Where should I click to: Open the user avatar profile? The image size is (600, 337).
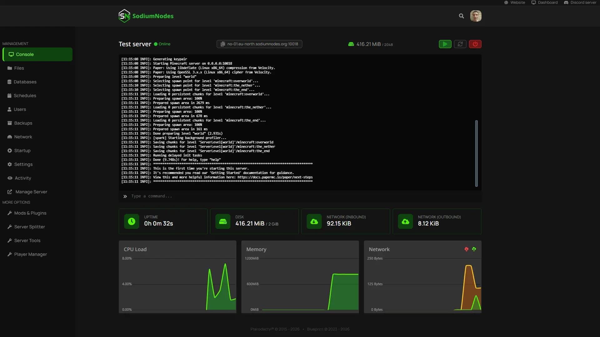476,16
